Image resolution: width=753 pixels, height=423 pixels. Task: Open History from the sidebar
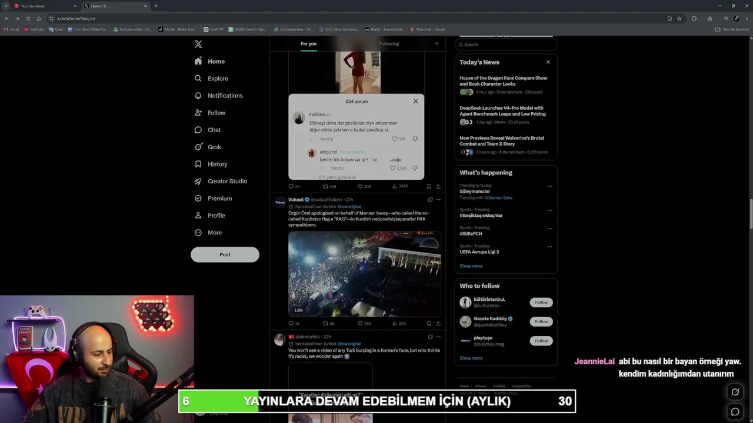211,164
